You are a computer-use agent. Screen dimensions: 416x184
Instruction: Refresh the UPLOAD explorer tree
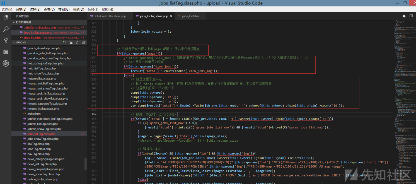[77, 43]
